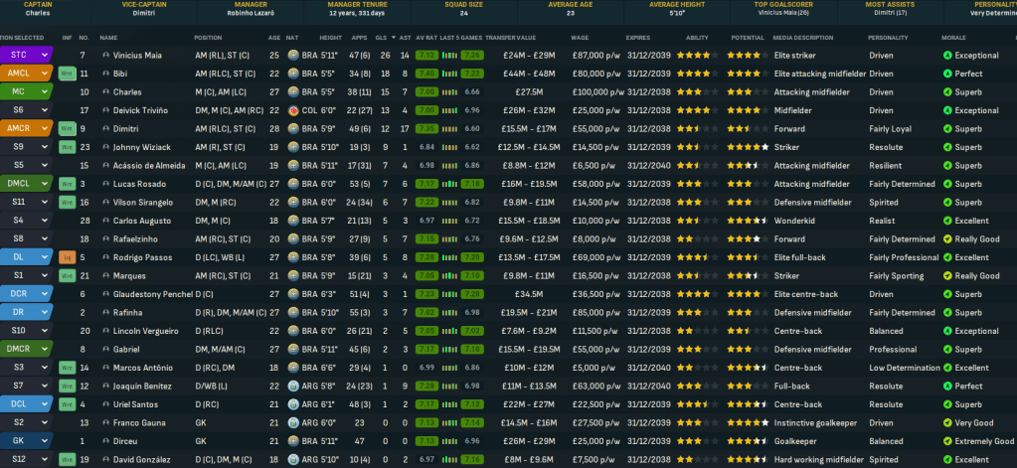Click the Argentina flag icon for Franco Gauna
The height and width of the screenshot is (468, 1017).
coord(293,423)
